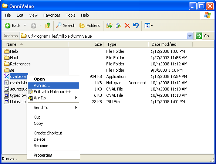Click the Undo toolbar icon
Viewport: 216px width, 164px height.
(136, 25)
